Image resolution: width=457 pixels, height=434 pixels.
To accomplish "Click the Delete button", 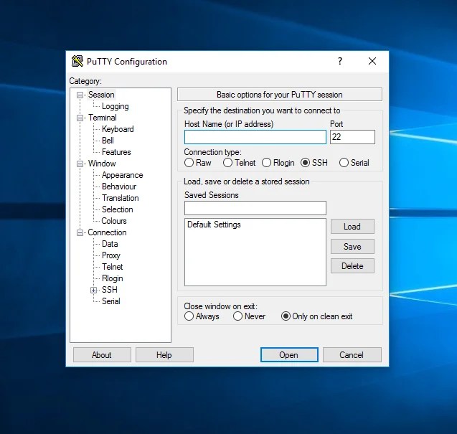I will coord(352,266).
